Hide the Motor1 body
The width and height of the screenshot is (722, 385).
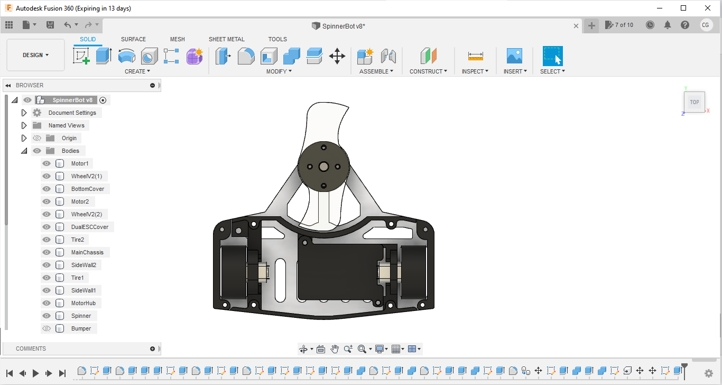[47, 163]
